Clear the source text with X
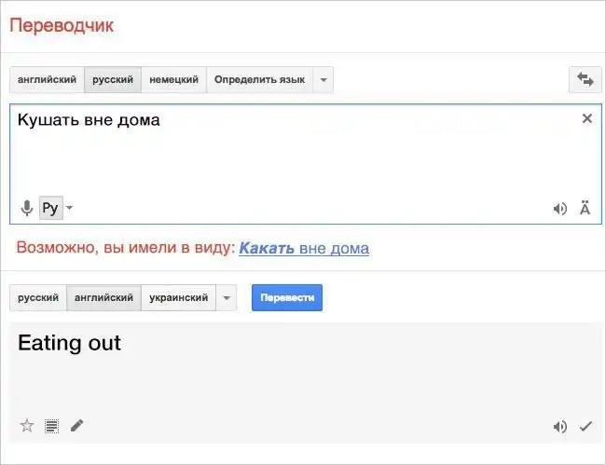The height and width of the screenshot is (465, 606). coord(586,118)
